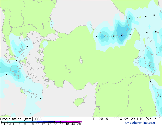Click the '0.5' legend scale label
The height and width of the screenshot is (125, 162).
click(x=9, y=124)
